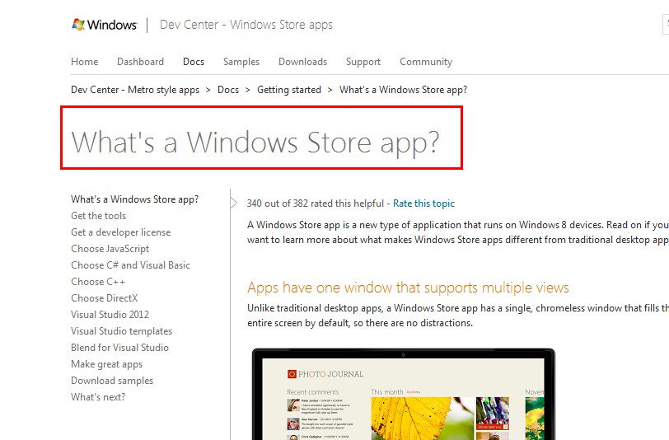669x440 pixels.
Task: Click the last breadcrumb, What's a Windows Store app?
Action: [403, 90]
